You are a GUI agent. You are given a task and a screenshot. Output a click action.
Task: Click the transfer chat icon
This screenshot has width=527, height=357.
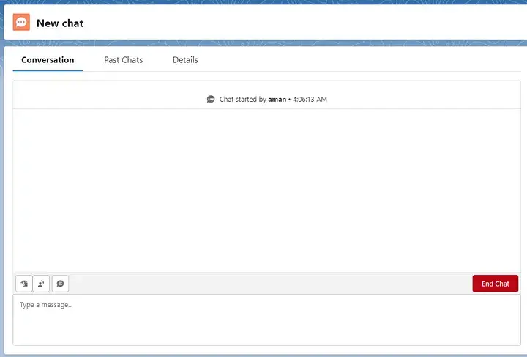[42, 284]
